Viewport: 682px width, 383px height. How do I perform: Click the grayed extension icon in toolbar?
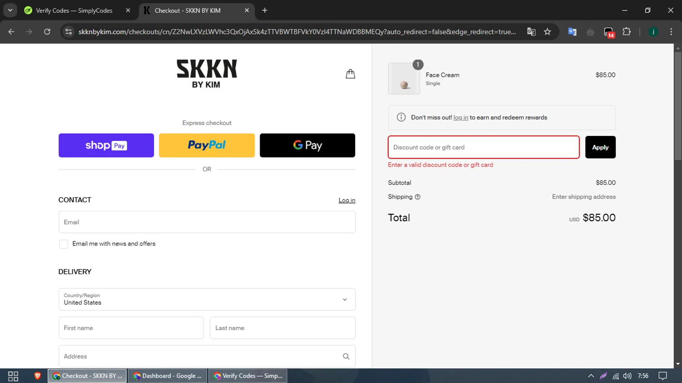click(x=590, y=32)
